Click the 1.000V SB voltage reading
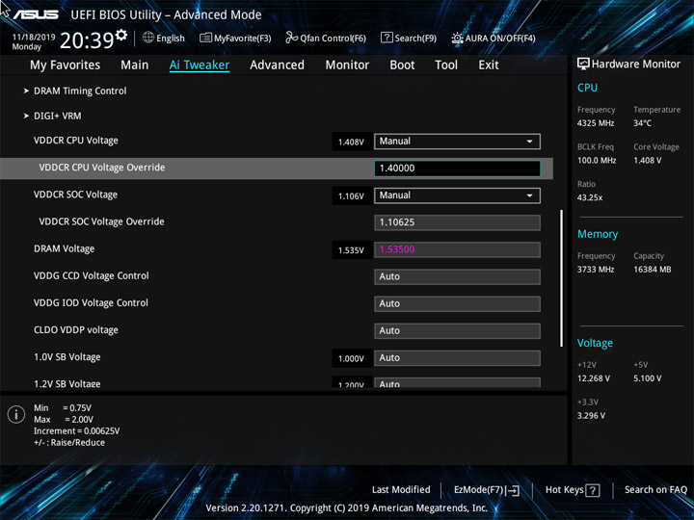 pos(351,358)
